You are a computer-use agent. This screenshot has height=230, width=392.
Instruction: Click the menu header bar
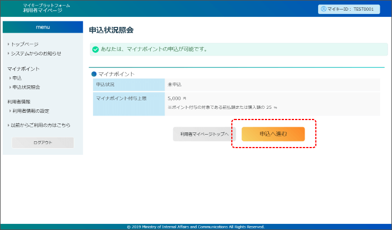point(43,27)
